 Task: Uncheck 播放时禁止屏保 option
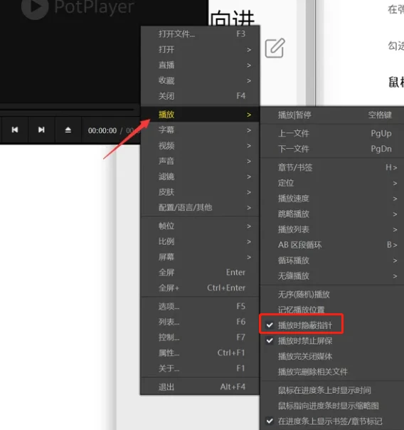[301, 341]
